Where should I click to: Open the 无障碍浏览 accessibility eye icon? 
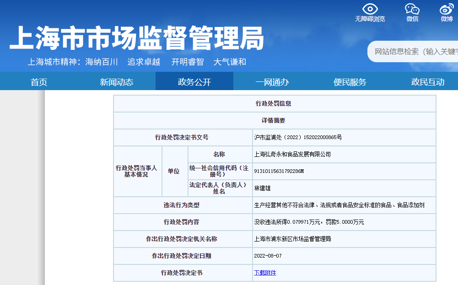coord(370,9)
